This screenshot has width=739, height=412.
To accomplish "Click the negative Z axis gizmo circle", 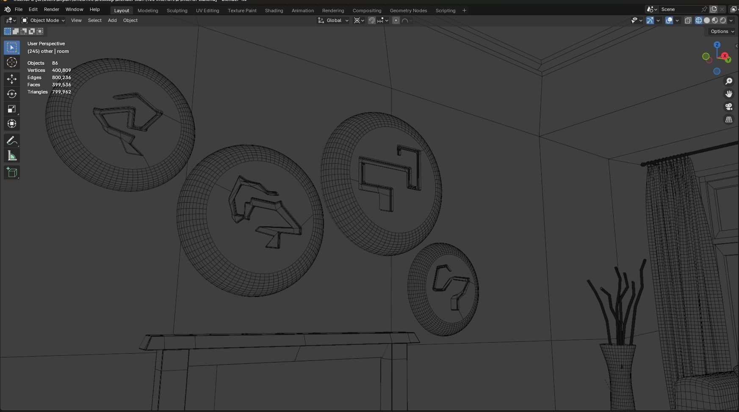I will tap(717, 71).
